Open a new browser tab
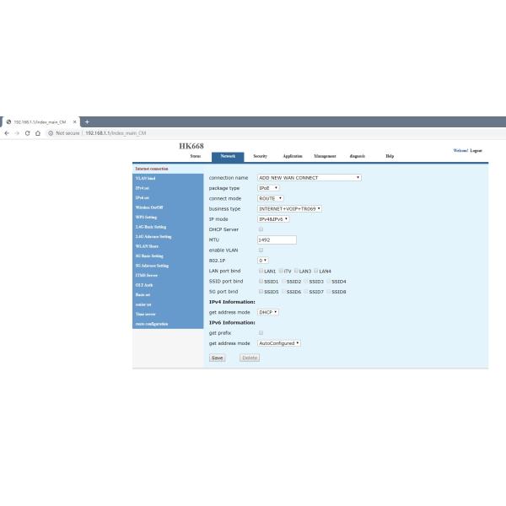This screenshot has width=506, height=506. tap(87, 121)
